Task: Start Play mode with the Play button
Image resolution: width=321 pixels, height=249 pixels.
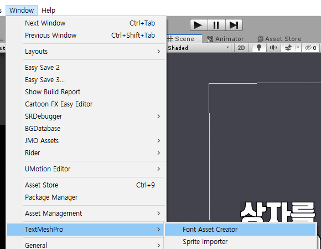Action: click(199, 25)
